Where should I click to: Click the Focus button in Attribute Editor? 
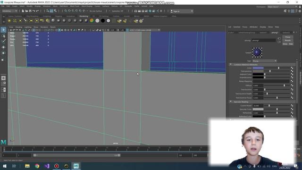click(288, 37)
